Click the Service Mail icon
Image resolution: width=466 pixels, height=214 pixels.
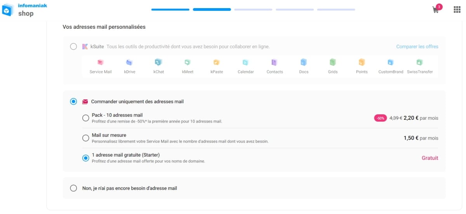pos(100,62)
